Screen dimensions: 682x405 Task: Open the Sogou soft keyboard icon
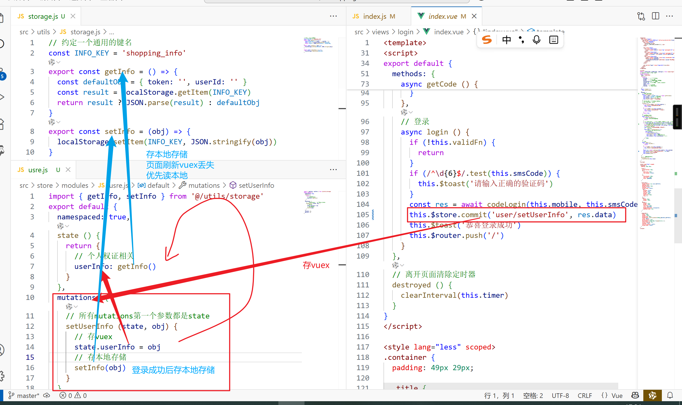coord(553,40)
